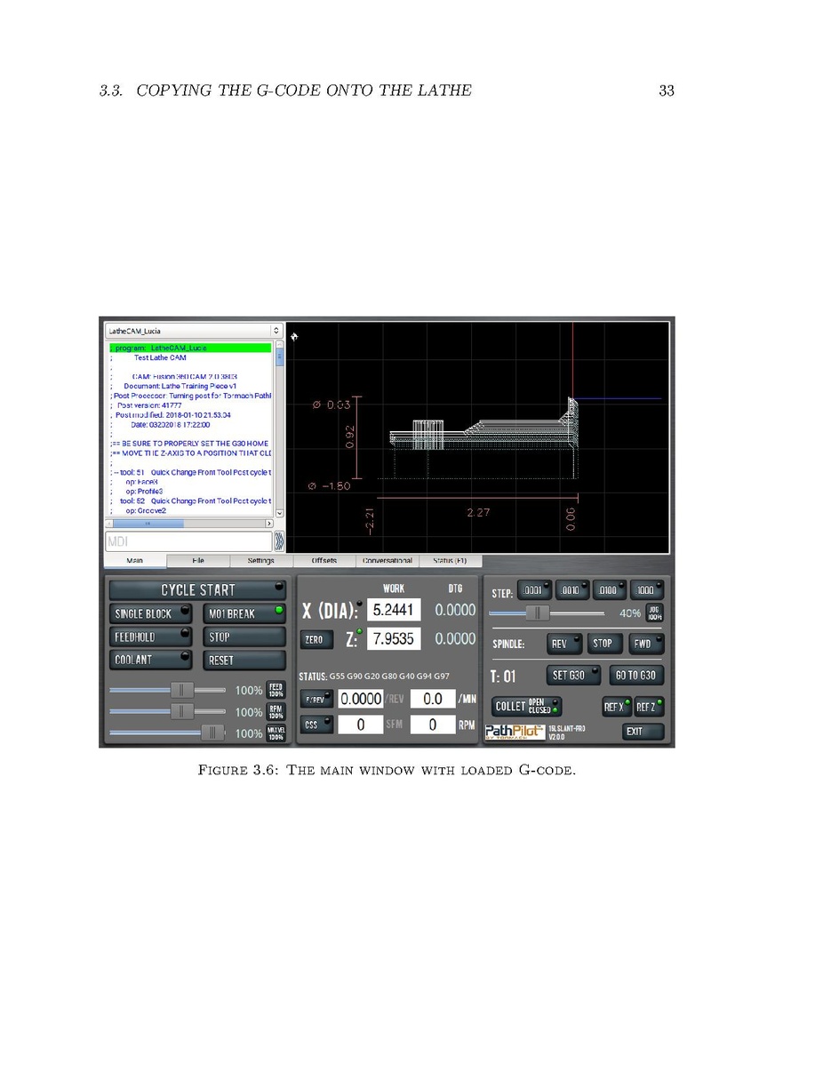Click the RPM 100% override reset icon
This screenshot has height=1065, width=823.
[x=276, y=712]
